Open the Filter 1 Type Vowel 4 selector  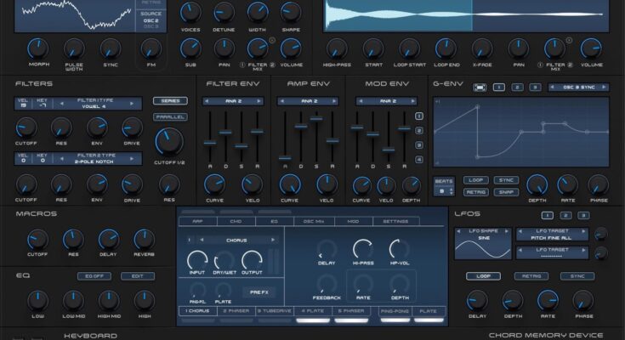pyautogui.click(x=88, y=104)
